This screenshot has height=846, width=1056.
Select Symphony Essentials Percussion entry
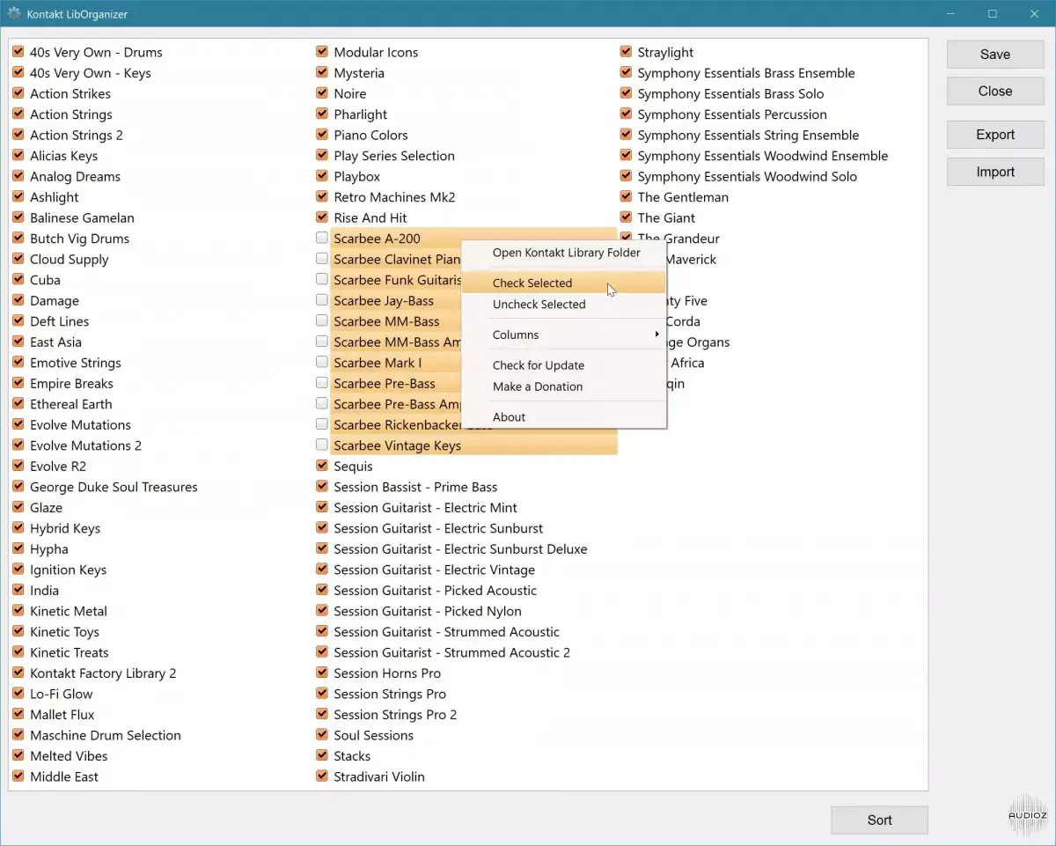click(x=731, y=114)
